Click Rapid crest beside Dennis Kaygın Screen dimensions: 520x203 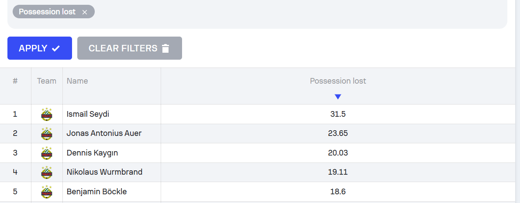click(47, 153)
